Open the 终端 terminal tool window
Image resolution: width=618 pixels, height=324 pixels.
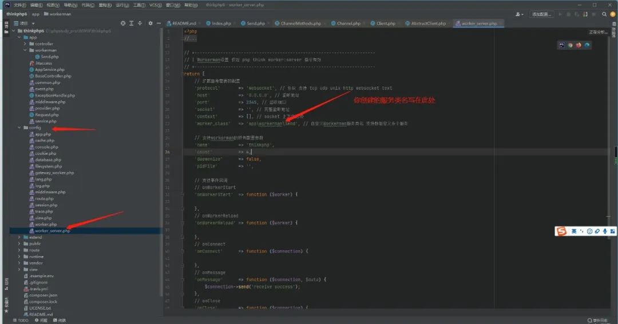[60, 321]
